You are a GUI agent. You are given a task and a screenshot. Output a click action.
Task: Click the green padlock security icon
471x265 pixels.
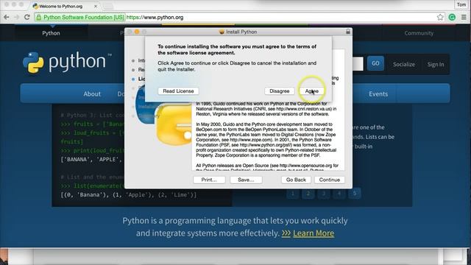39,18
